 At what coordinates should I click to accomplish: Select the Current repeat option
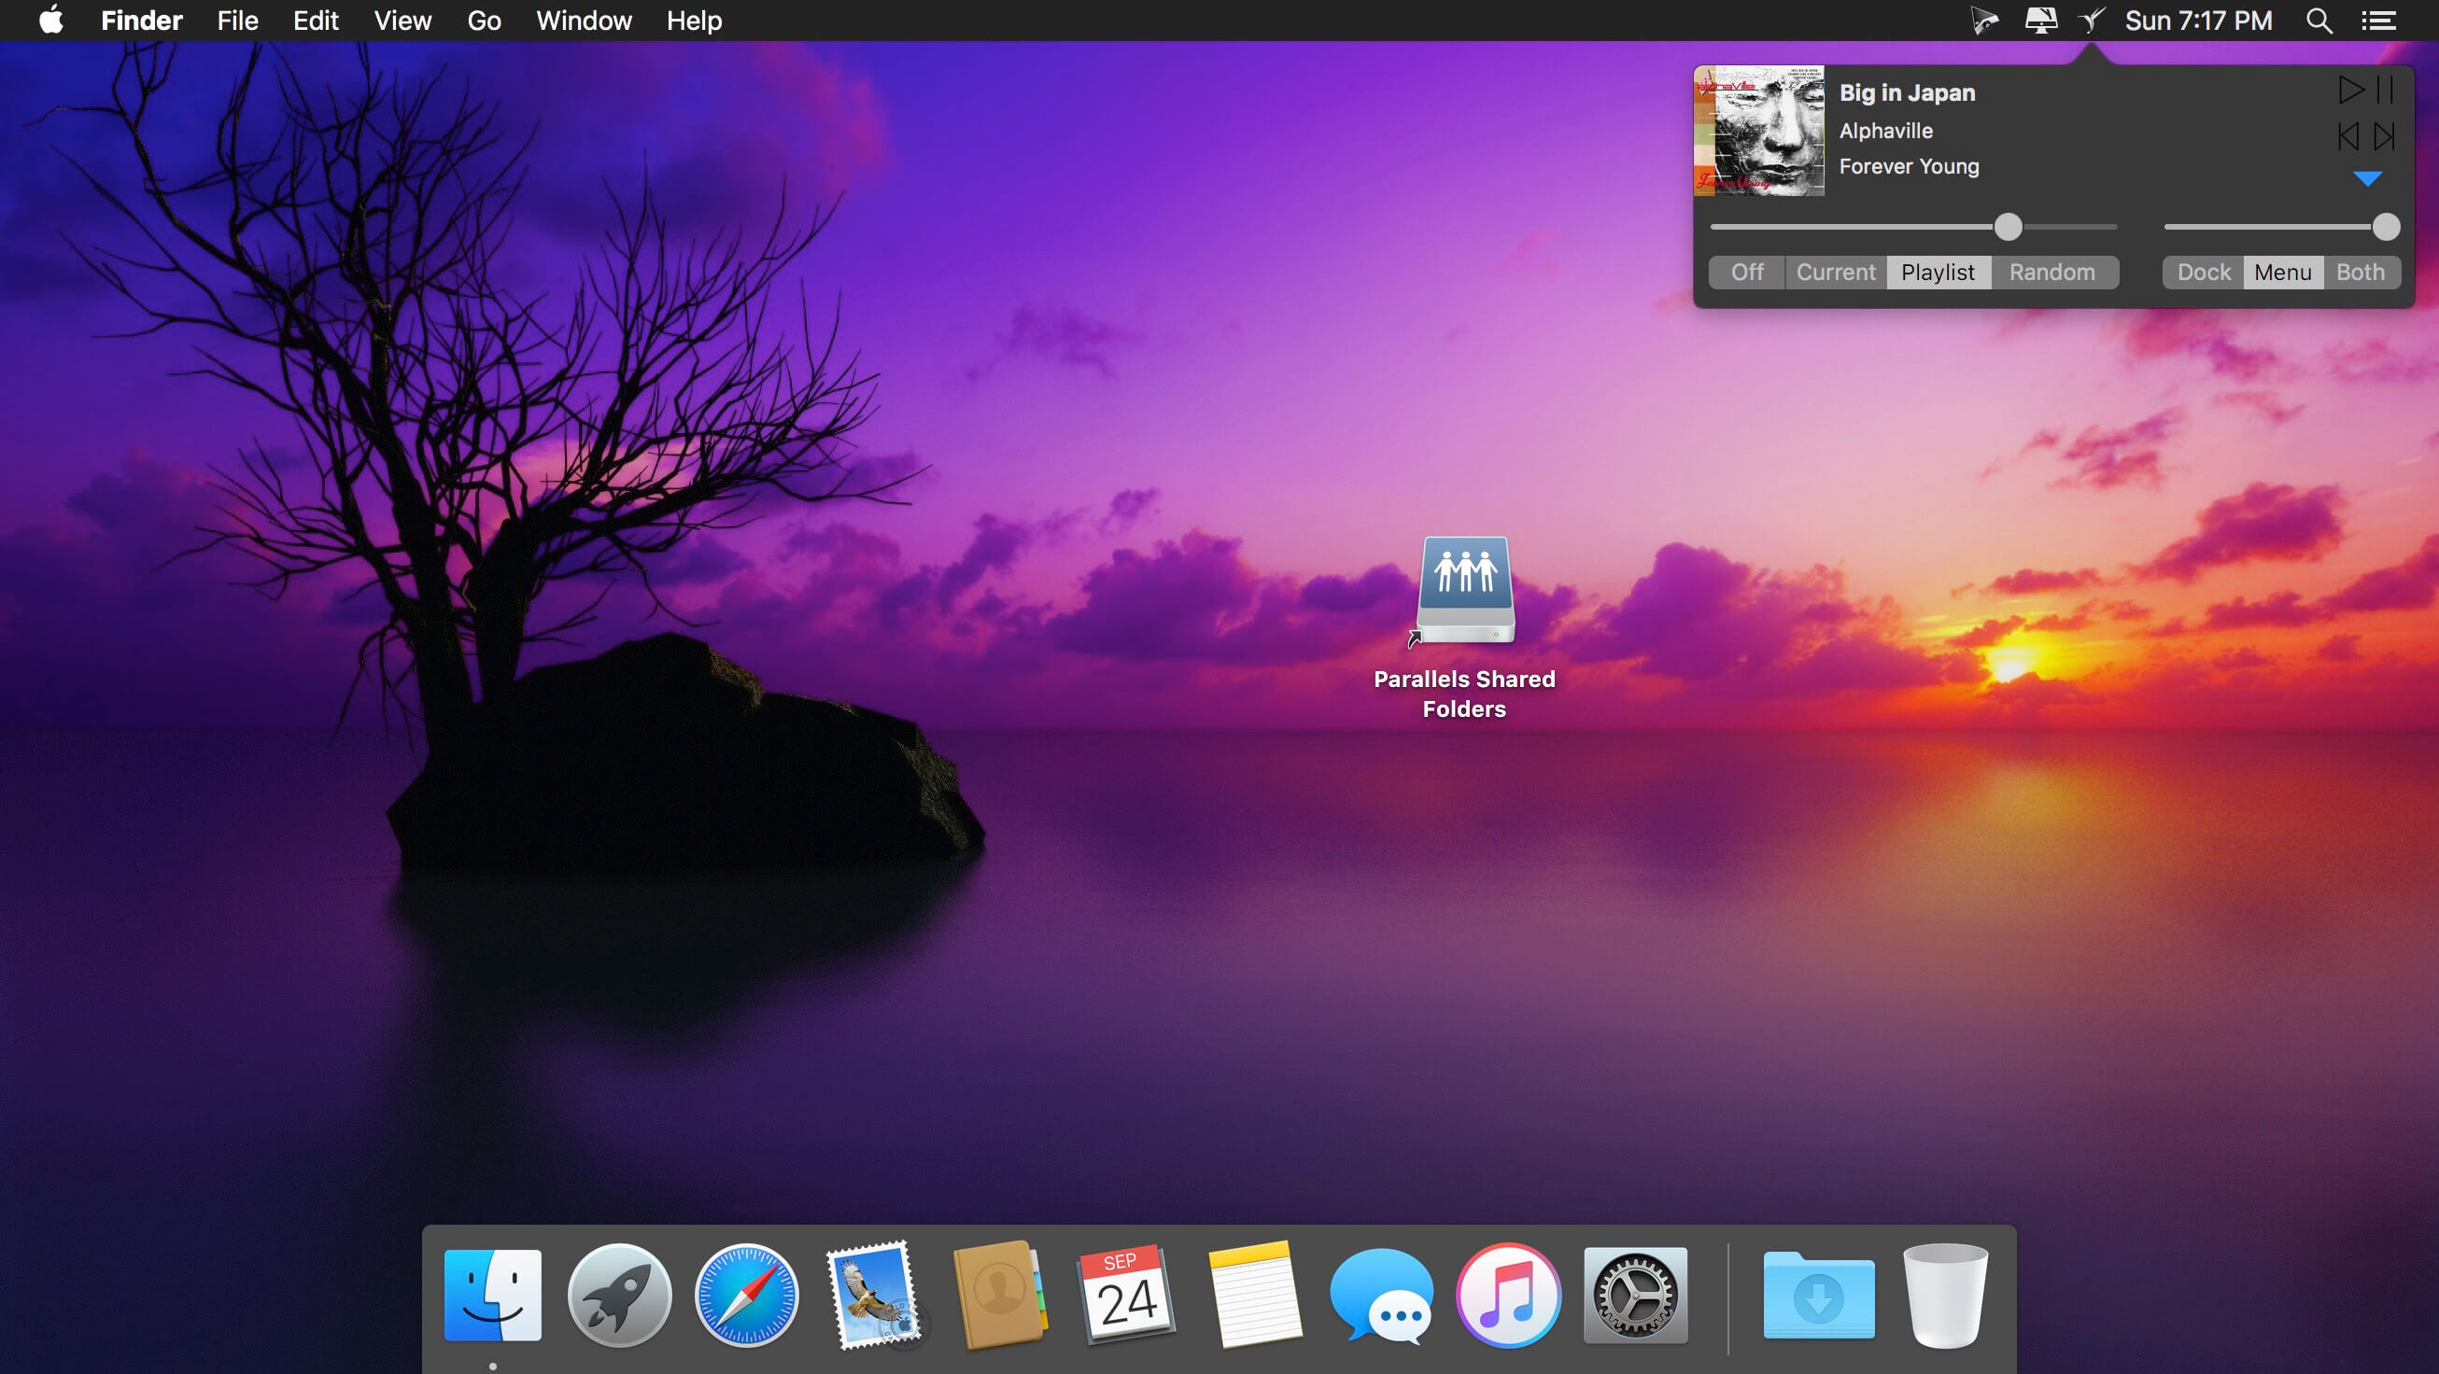pyautogui.click(x=1835, y=273)
